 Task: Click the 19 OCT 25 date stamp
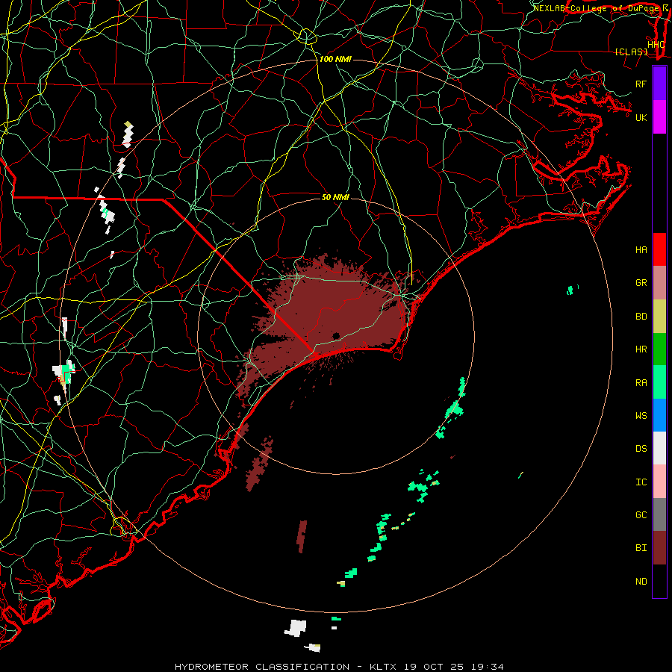(x=435, y=667)
